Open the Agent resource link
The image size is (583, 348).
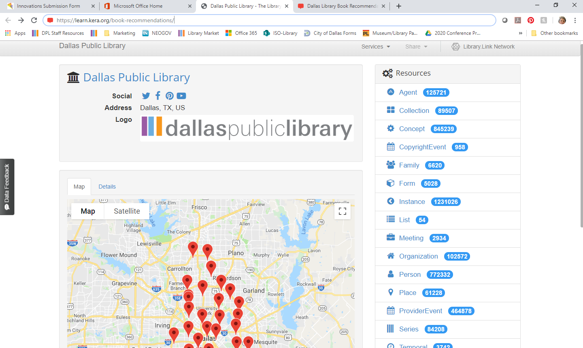[x=408, y=92]
